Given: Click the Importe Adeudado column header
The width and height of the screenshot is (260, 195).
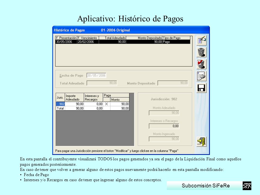Looking at the screenshot, I should tap(74, 97).
